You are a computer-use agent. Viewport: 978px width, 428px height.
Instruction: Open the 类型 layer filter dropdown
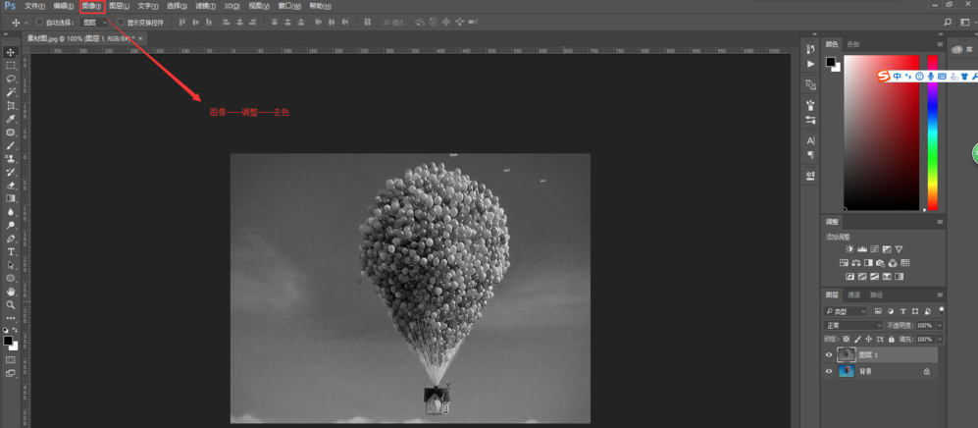pyautogui.click(x=847, y=311)
